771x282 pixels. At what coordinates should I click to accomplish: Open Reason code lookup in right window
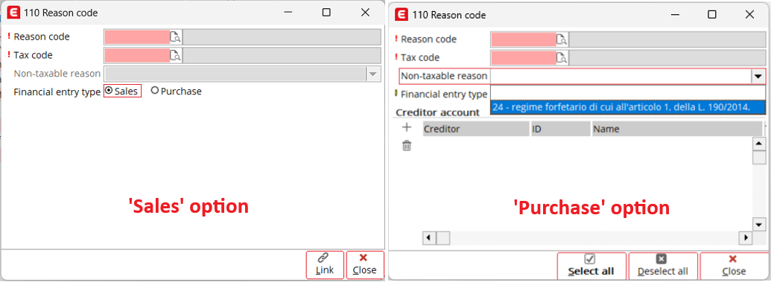562,39
